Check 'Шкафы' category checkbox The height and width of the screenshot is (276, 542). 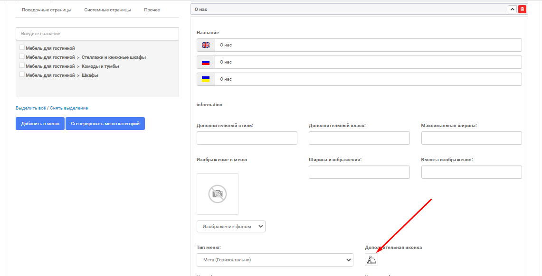coord(22,74)
